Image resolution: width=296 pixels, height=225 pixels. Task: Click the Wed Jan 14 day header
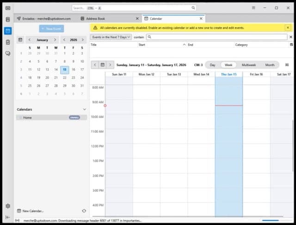pos(201,74)
